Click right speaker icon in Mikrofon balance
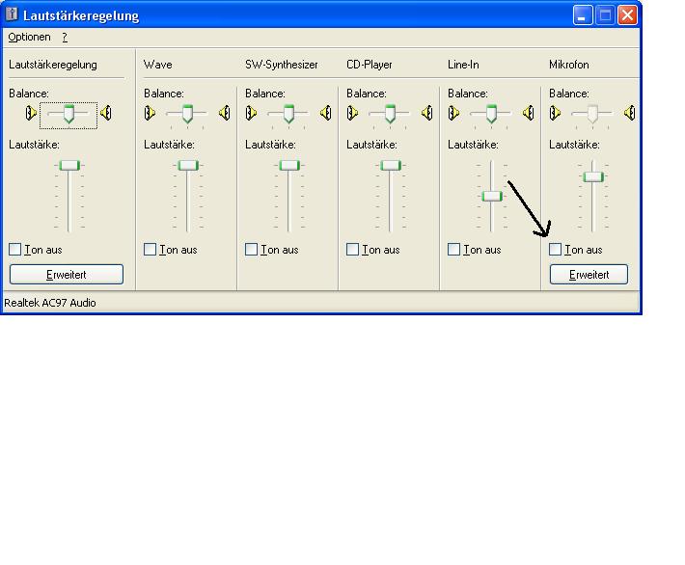The height and width of the screenshot is (565, 685). [630, 113]
